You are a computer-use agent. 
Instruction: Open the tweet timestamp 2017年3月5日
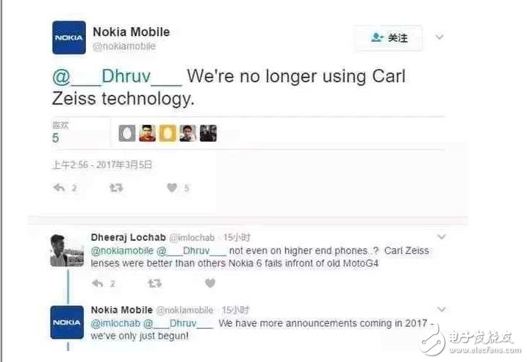[x=101, y=164]
